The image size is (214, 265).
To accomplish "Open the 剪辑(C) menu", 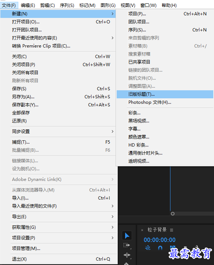I will 48,5.
